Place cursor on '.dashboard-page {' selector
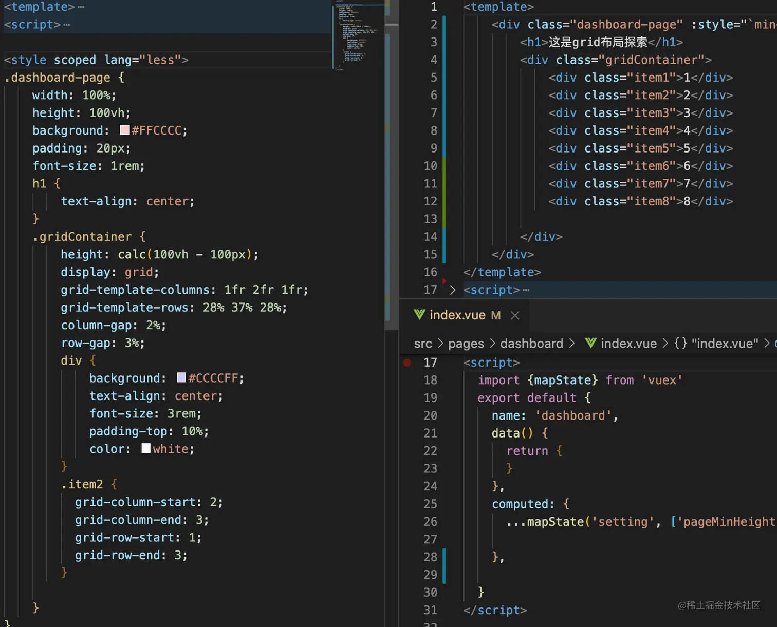777x627 pixels. click(x=64, y=78)
